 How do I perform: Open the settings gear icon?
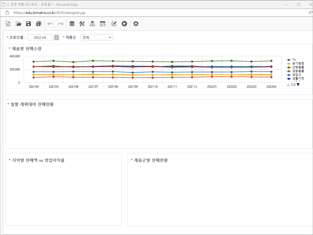[x=136, y=24]
